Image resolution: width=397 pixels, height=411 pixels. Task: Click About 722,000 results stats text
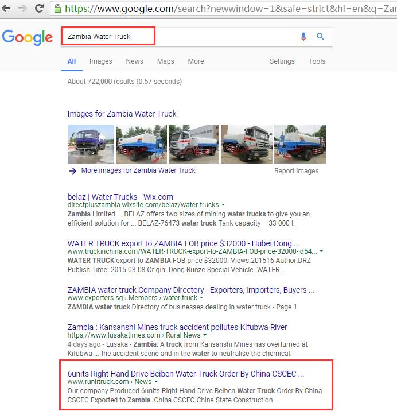coord(124,82)
